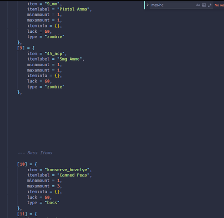The height and width of the screenshot is (218, 224).
Task: Click the maxamount value 3
Action: pos(58,186)
